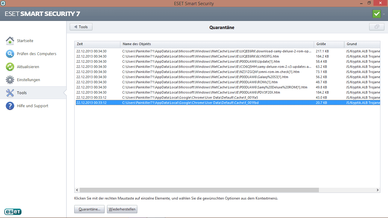This screenshot has width=388, height=218.
Task: Click the green protection status checkmark icon
Action: tap(377, 14)
